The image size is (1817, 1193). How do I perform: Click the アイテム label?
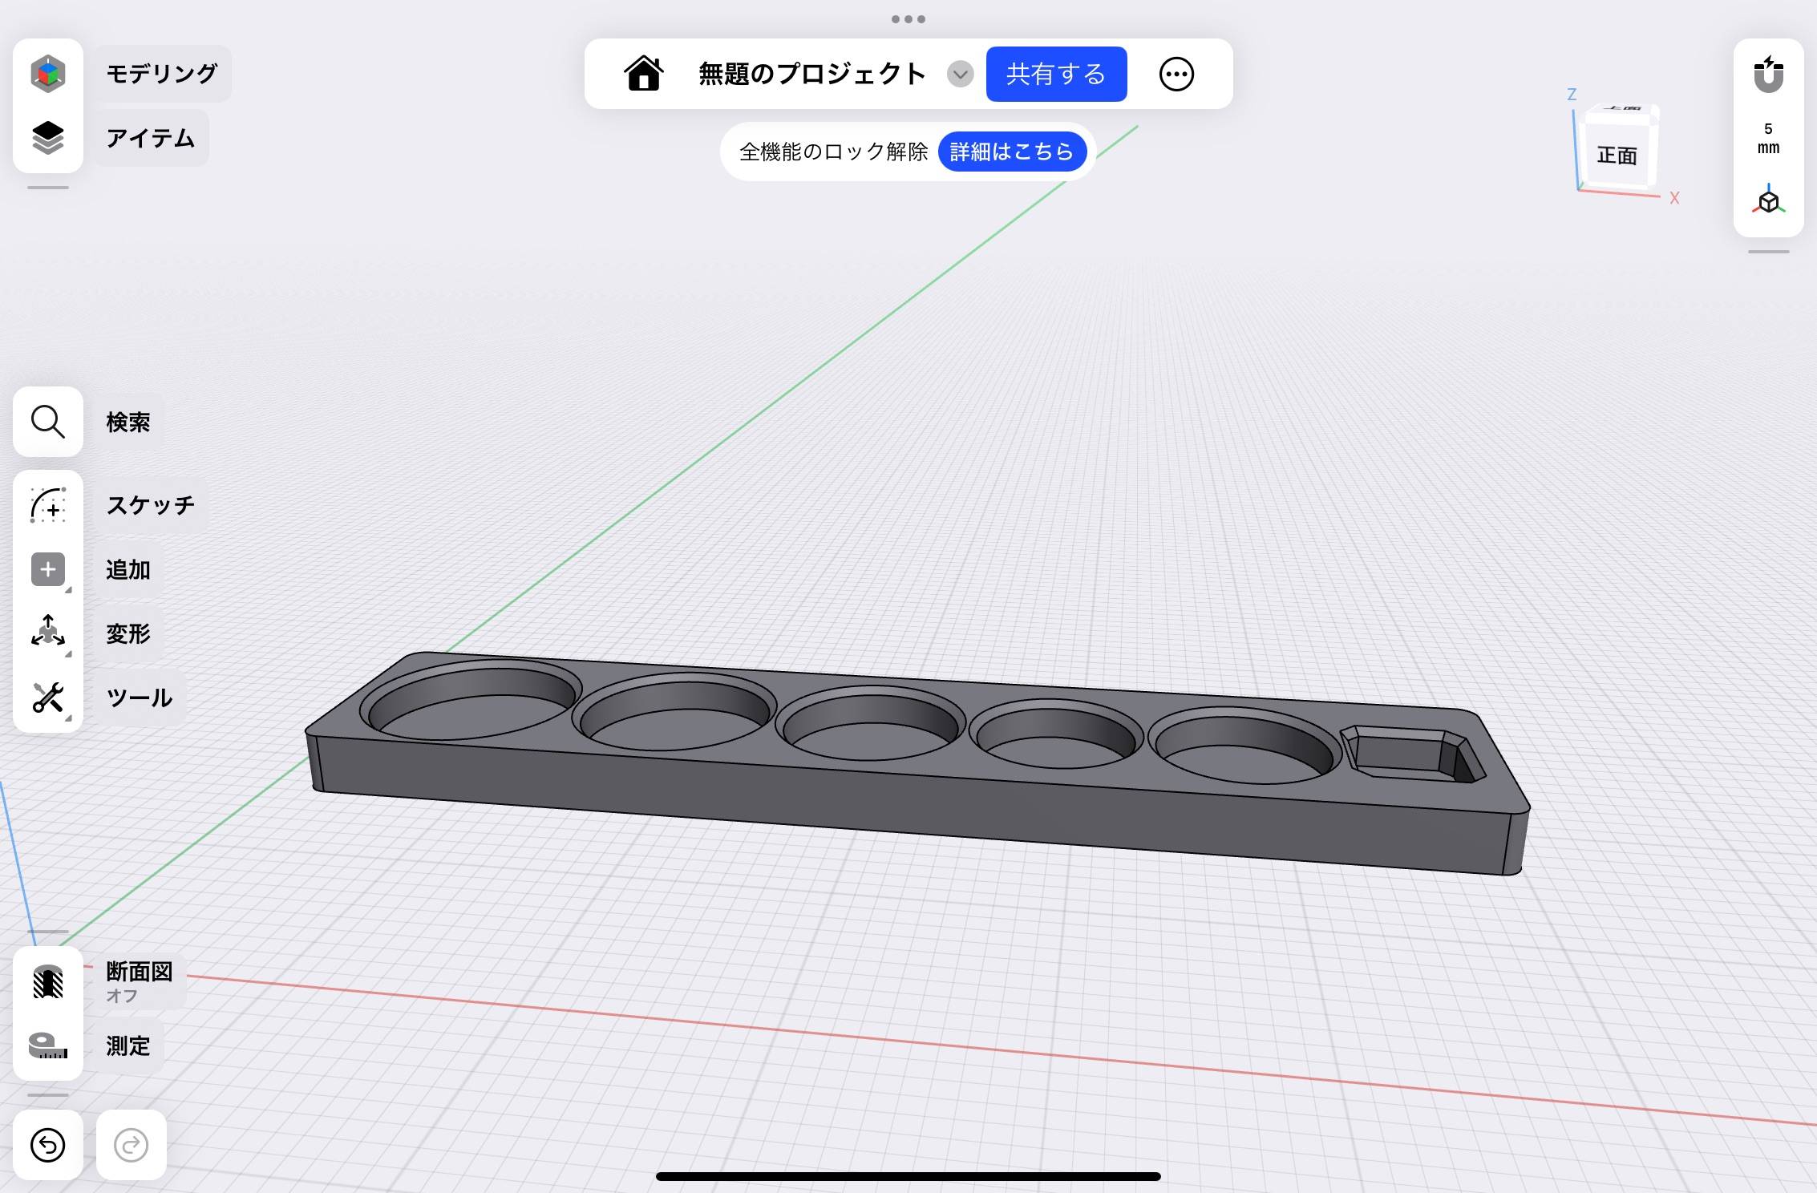pyautogui.click(x=151, y=138)
